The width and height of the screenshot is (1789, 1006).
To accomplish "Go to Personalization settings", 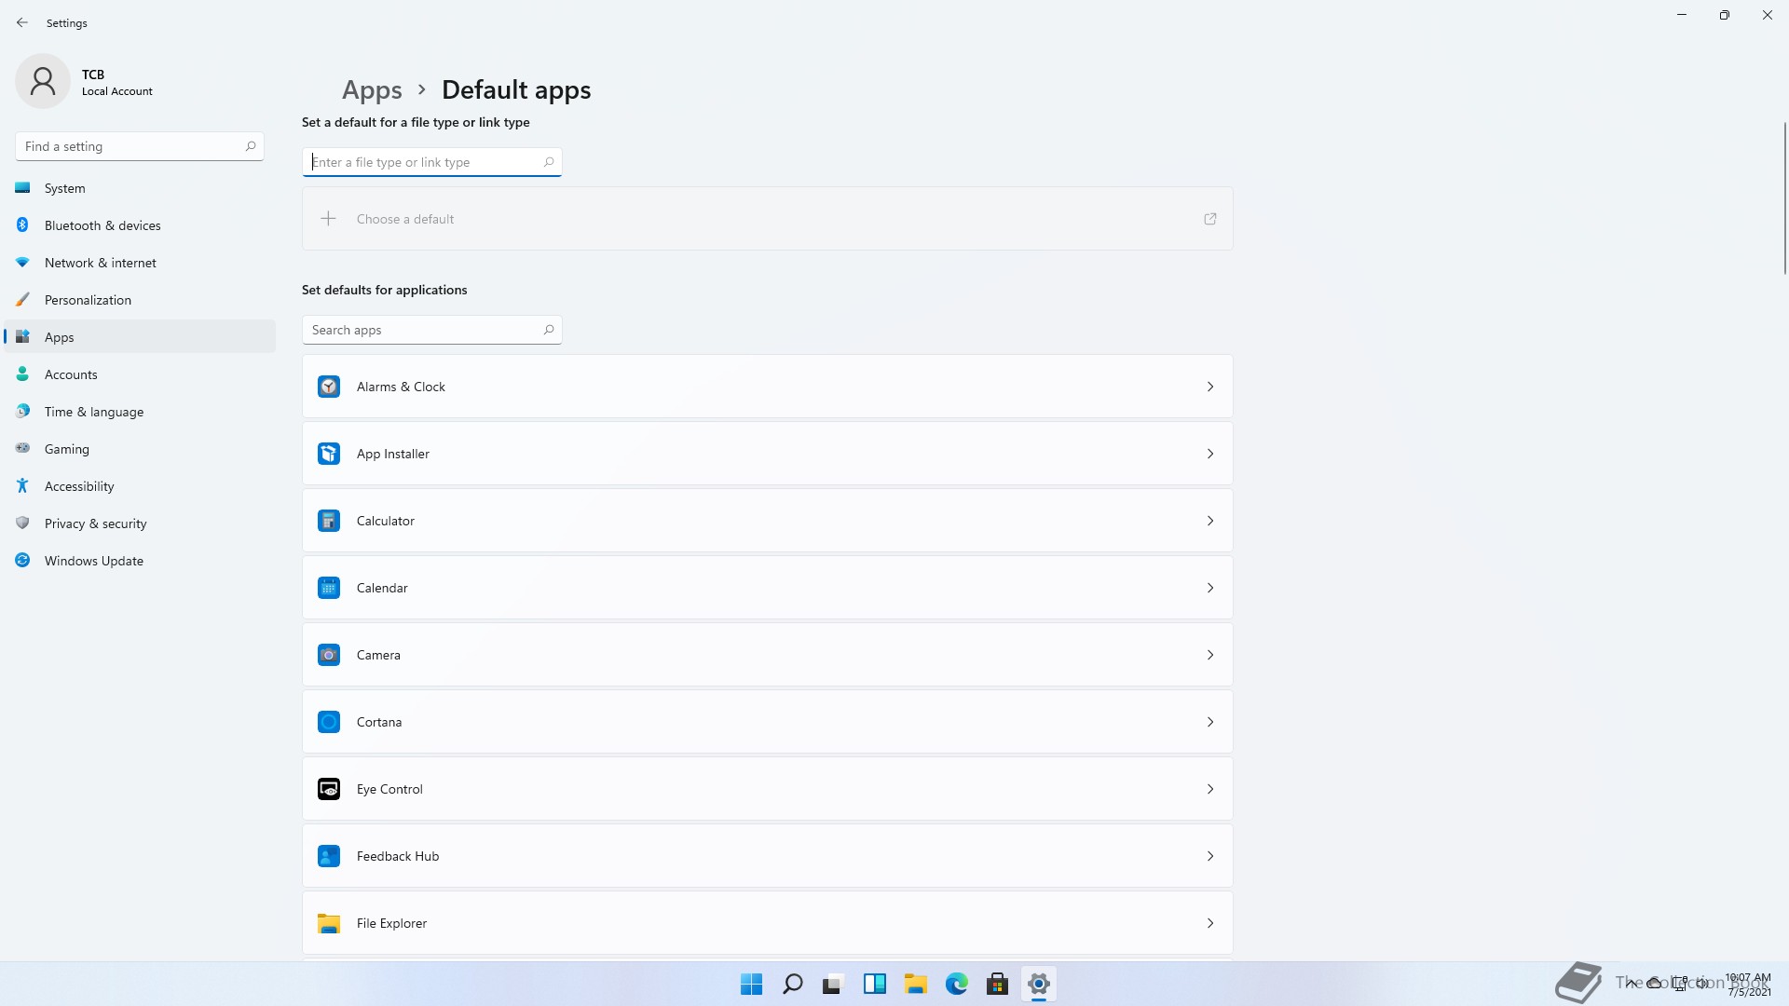I will 140,300.
